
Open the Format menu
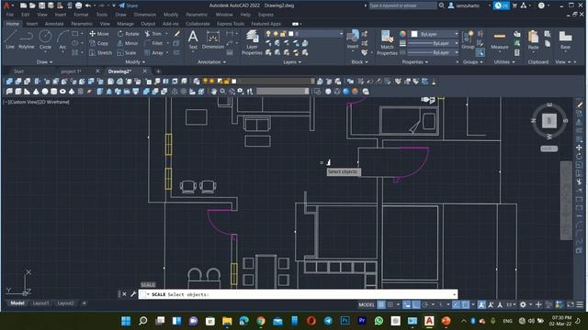(x=81, y=15)
